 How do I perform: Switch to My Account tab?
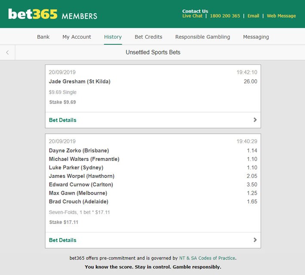[x=76, y=37]
